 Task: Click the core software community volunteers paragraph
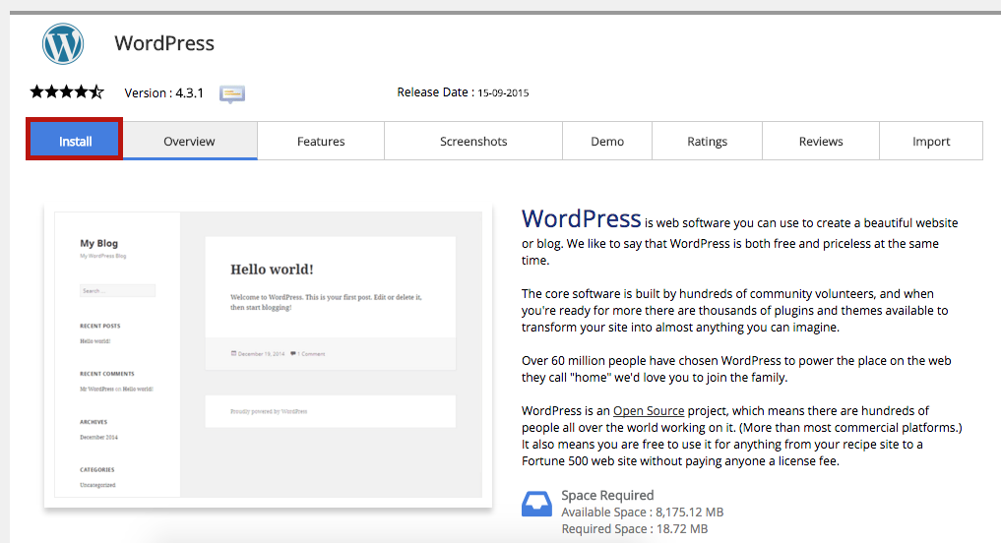point(735,311)
